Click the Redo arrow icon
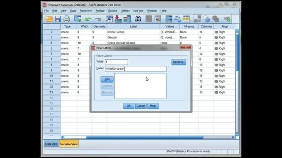282x158 pixels. tap(98, 19)
